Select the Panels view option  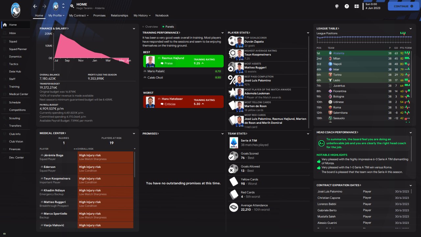[168, 27]
